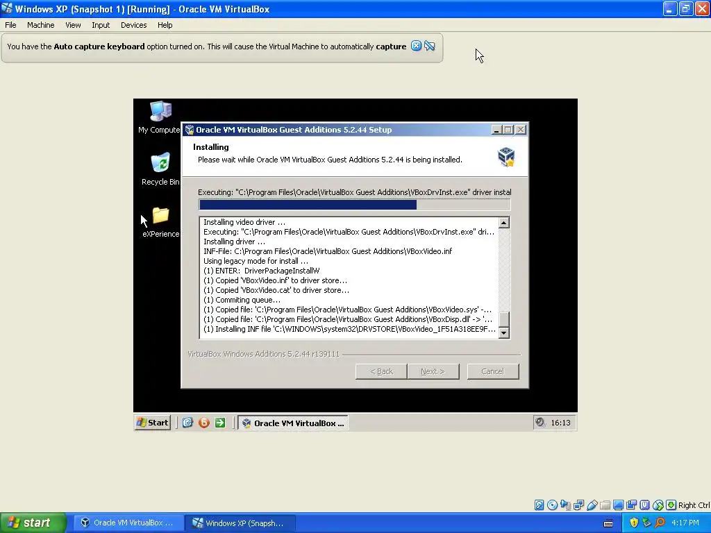Viewport: 711px width, 533px height.
Task: Click 'Installing driver ...' log line
Action: 235,242
